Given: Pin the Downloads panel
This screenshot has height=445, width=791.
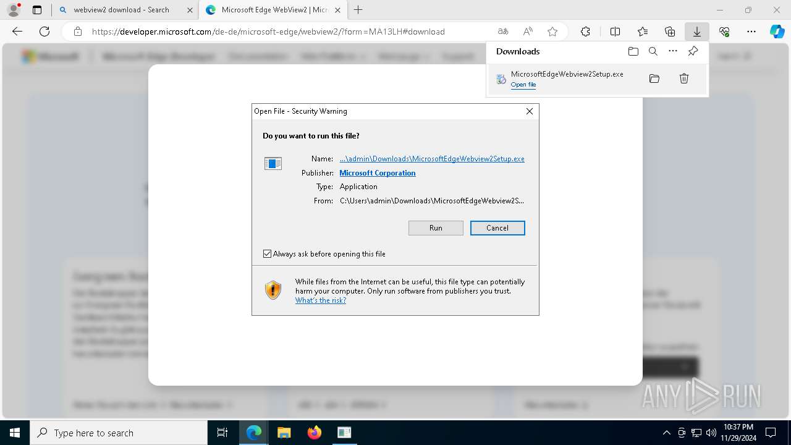Looking at the screenshot, I should [693, 51].
